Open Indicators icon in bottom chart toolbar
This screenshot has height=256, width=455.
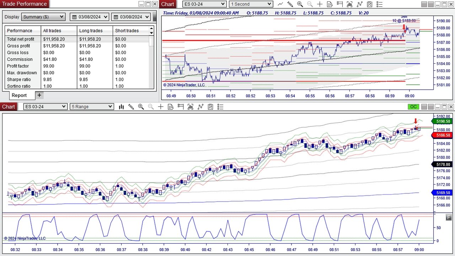click(200, 107)
